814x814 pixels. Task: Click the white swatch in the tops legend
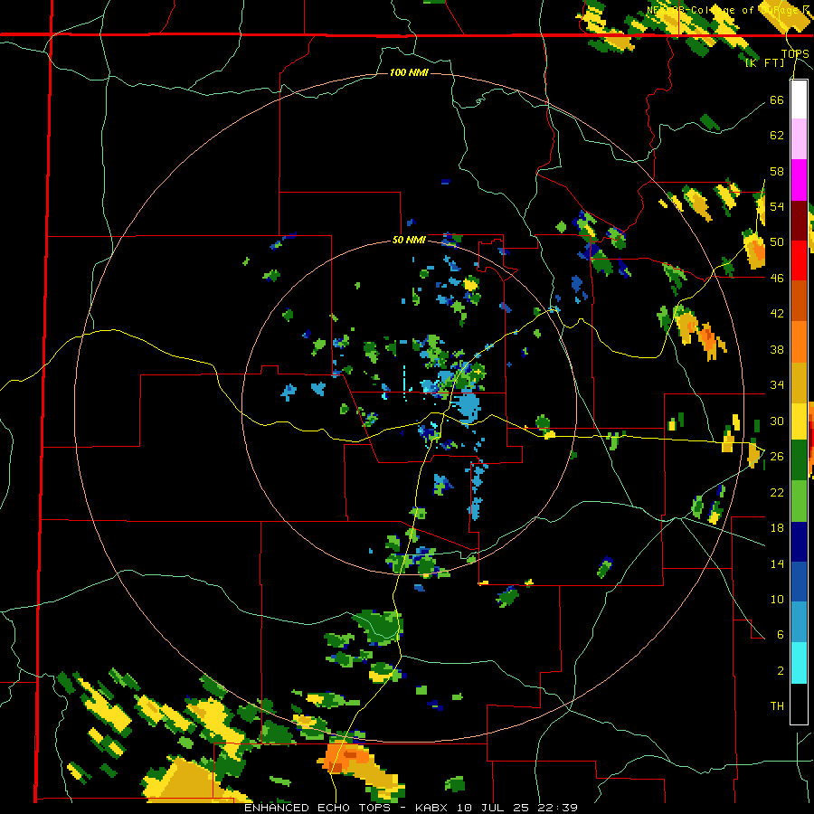click(x=799, y=99)
